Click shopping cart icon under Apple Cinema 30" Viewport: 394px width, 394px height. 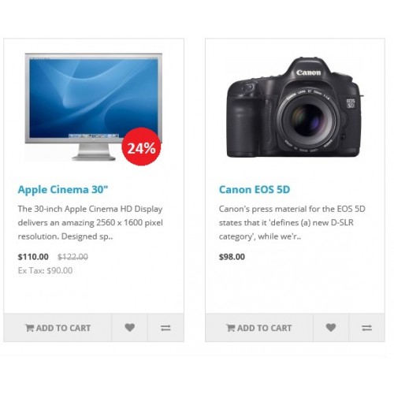[x=29, y=328]
